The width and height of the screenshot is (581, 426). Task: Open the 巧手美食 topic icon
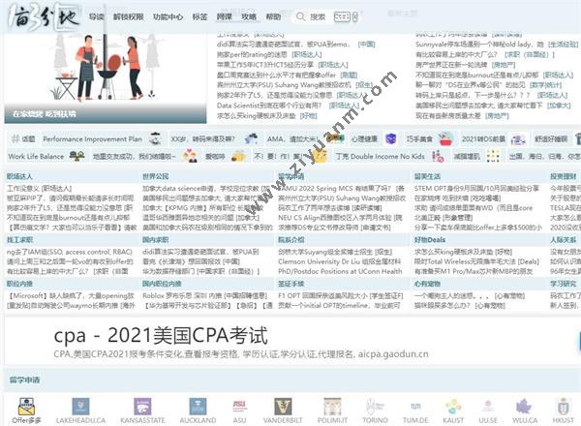(x=445, y=138)
